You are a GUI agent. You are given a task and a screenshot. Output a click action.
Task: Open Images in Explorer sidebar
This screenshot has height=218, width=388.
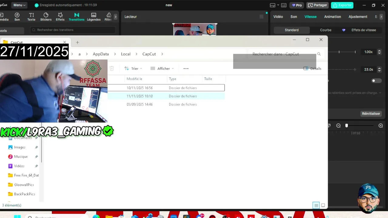20,147
